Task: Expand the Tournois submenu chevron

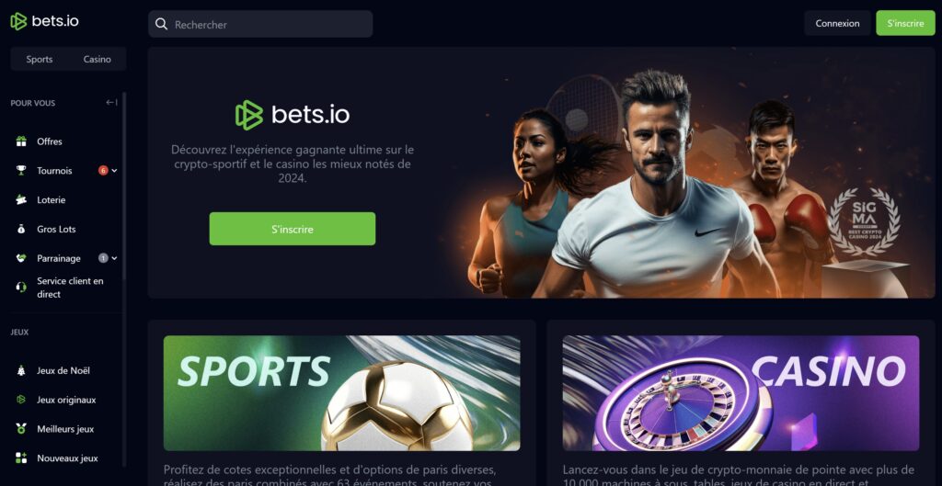Action: (114, 170)
